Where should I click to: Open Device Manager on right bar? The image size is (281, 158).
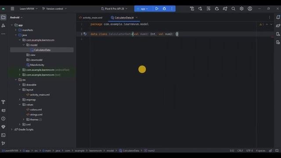(x=278, y=34)
